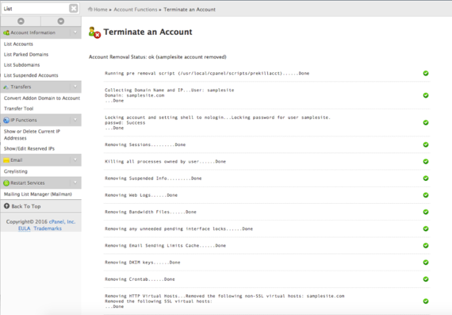Screen dimensions: 452x315
Task: Click green check for Killing all processes
Action: pos(426,162)
